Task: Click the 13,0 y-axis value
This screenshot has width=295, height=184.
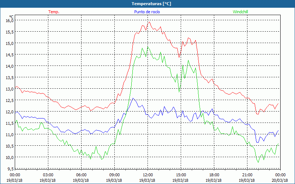Action: [10, 89]
